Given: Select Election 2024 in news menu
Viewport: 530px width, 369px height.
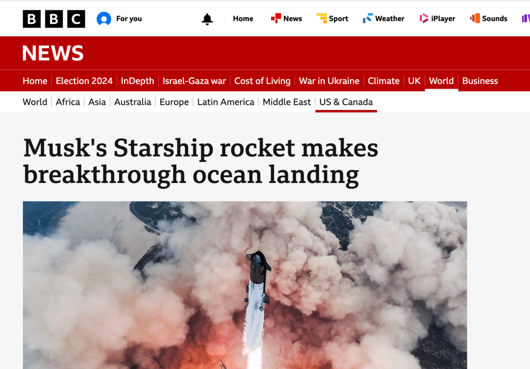Looking at the screenshot, I should point(84,81).
